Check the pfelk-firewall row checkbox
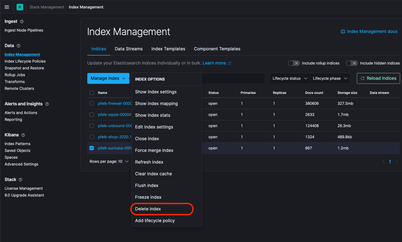 [92, 103]
